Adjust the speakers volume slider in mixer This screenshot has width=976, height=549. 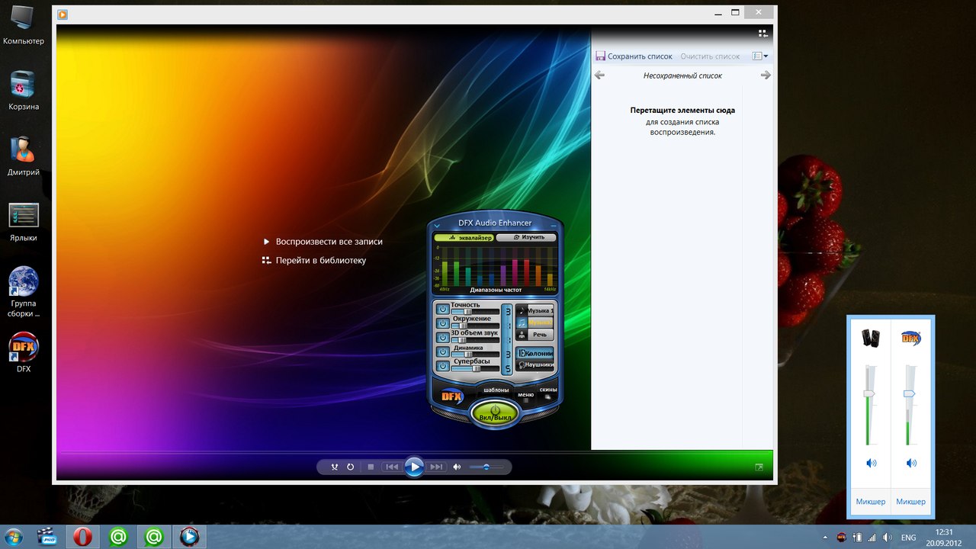(x=868, y=393)
